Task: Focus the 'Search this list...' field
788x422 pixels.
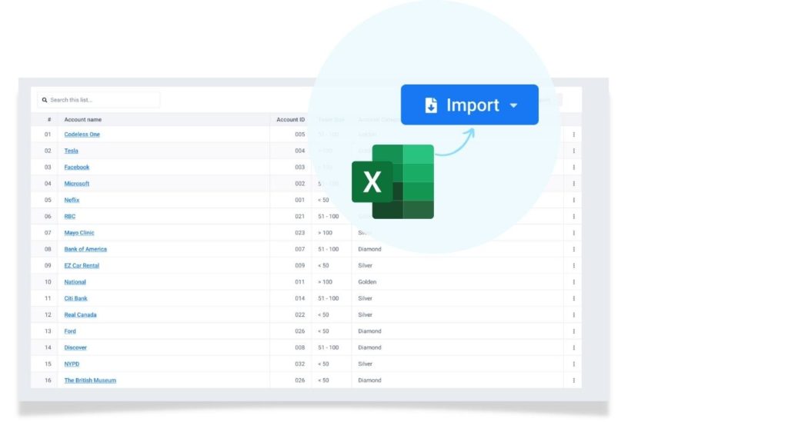Action: point(99,100)
